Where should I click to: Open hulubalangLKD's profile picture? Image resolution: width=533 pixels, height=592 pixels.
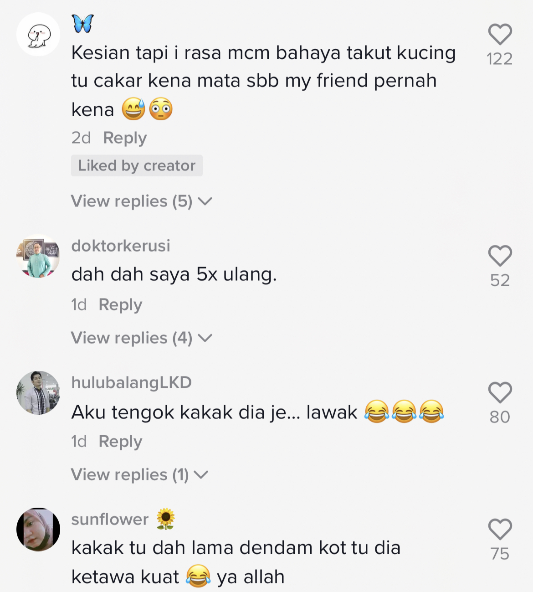[38, 393]
